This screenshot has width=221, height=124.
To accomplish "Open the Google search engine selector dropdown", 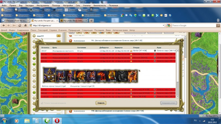I will pyautogui.click(x=169, y=25).
